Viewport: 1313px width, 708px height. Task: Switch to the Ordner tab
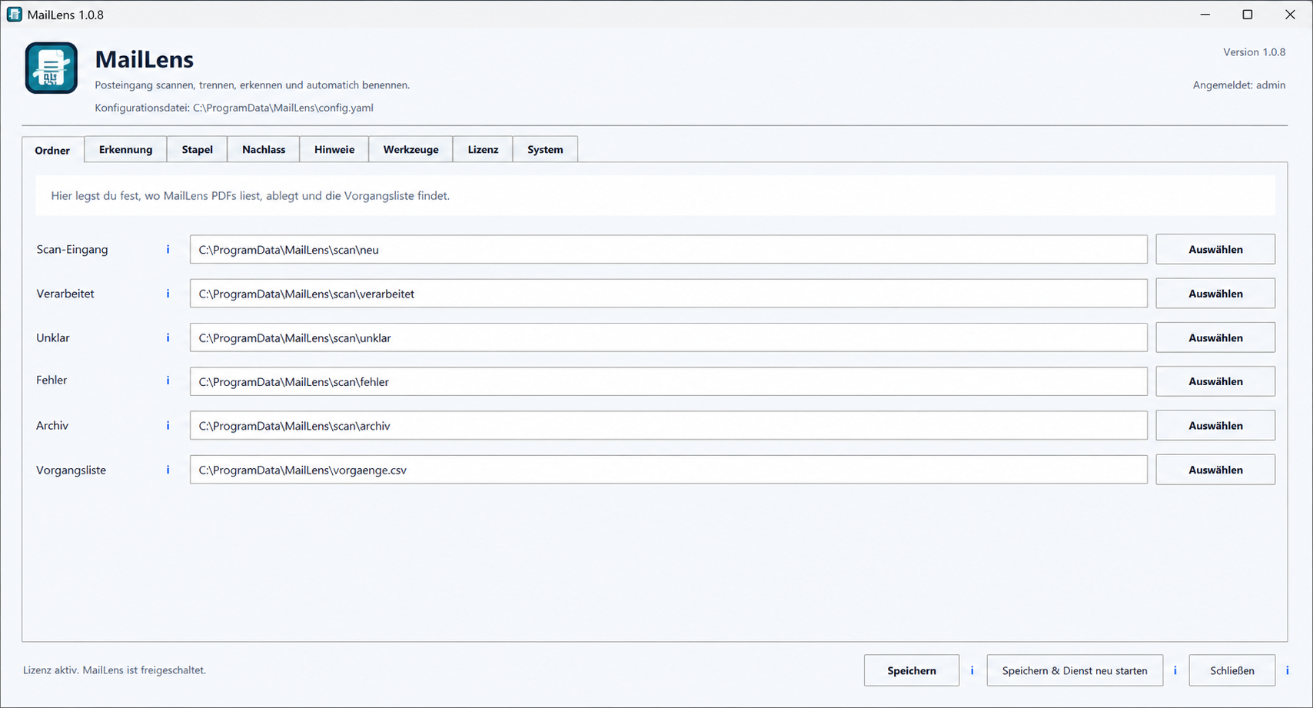pos(52,150)
